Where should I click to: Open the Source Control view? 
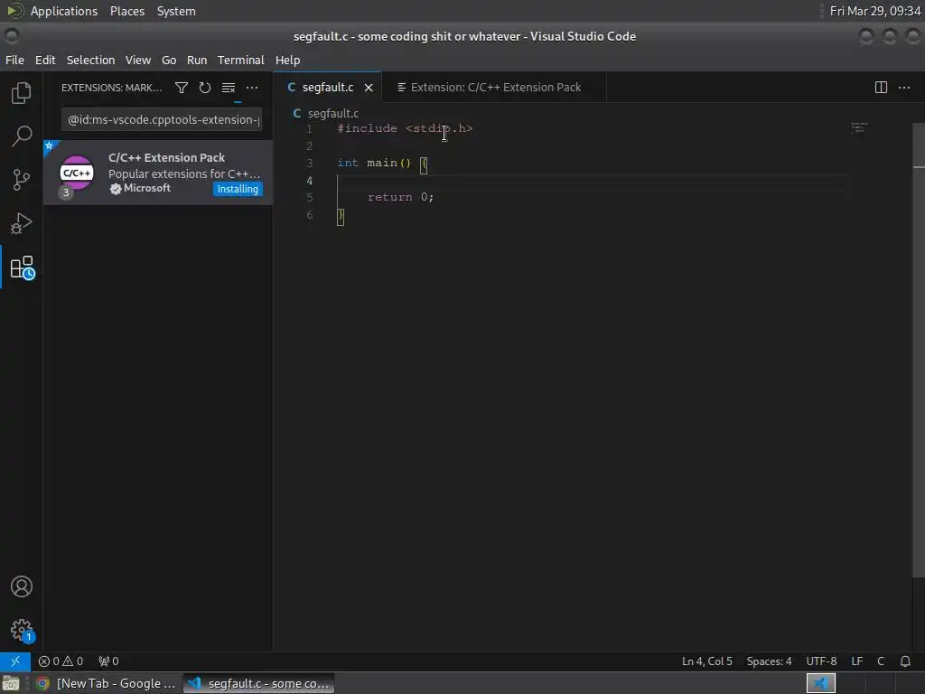tap(22, 180)
